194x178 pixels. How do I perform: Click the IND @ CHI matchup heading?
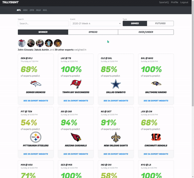[x=106, y=165]
